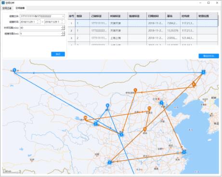Image resolution: width=222 pixels, height=177 pixels.
Task: Open the 17711111111&17722222222 combo box dropdown
Action: click(63, 16)
